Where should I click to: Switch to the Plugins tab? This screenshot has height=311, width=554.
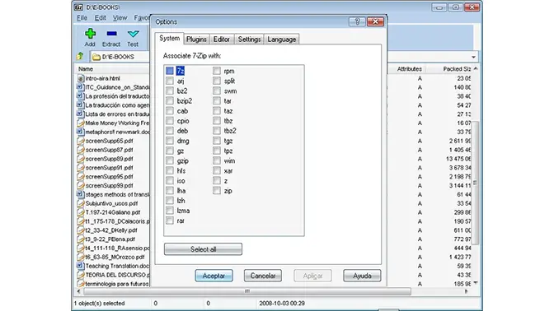196,39
